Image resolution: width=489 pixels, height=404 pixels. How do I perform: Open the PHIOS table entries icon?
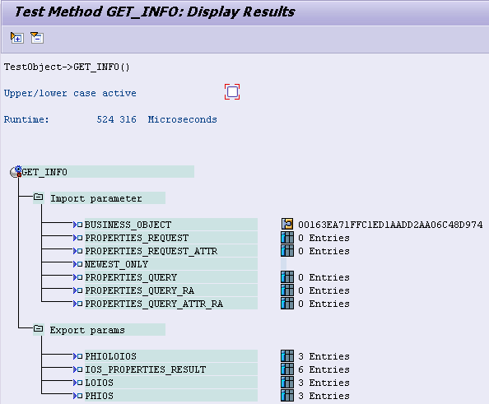287,396
